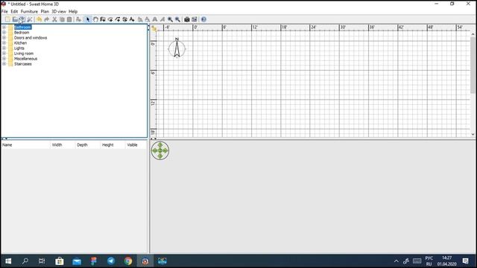
Task: Open the Furniture menu
Action: click(x=29, y=11)
